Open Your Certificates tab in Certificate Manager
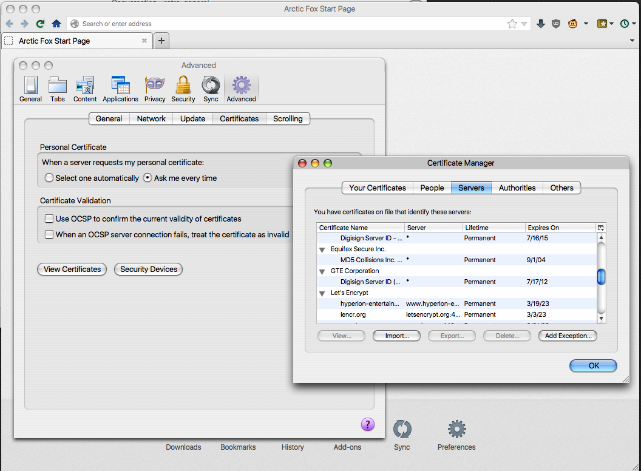 point(378,188)
